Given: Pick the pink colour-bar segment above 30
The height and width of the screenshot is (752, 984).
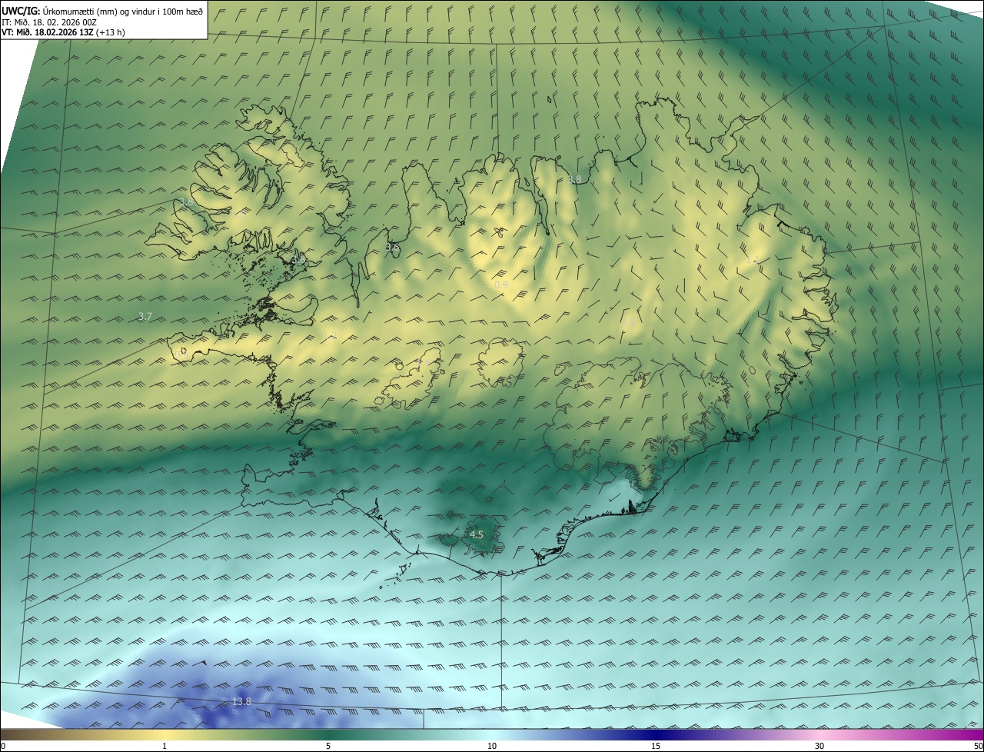Looking at the screenshot, I should pos(819,735).
